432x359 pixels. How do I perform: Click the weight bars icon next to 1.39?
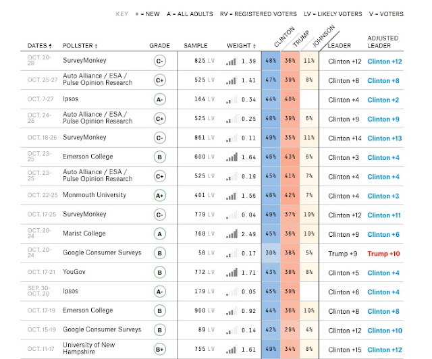coord(232,61)
